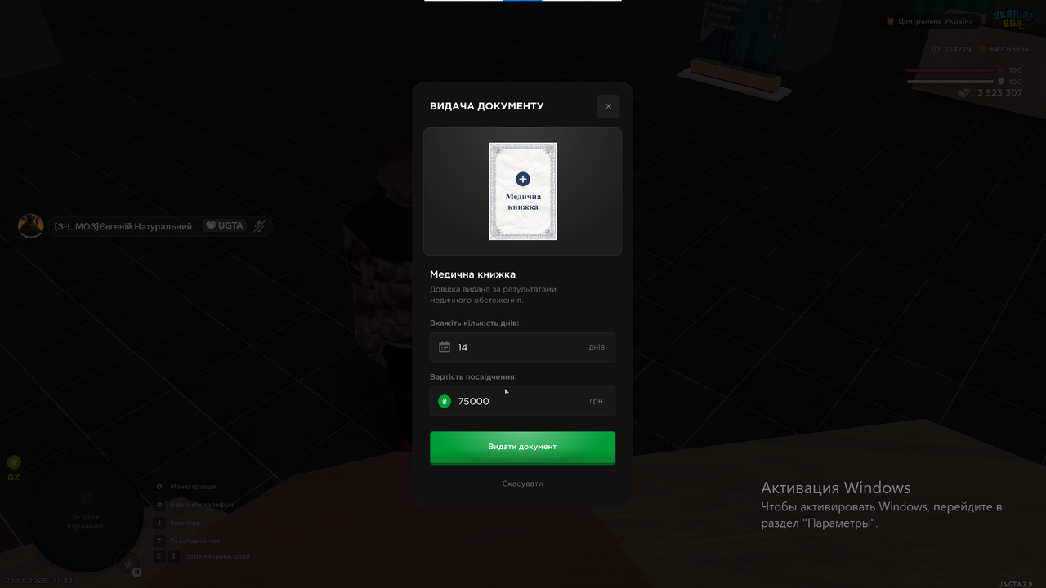Click the UGTA heart badge
The height and width of the screenshot is (588, 1046).
[224, 225]
